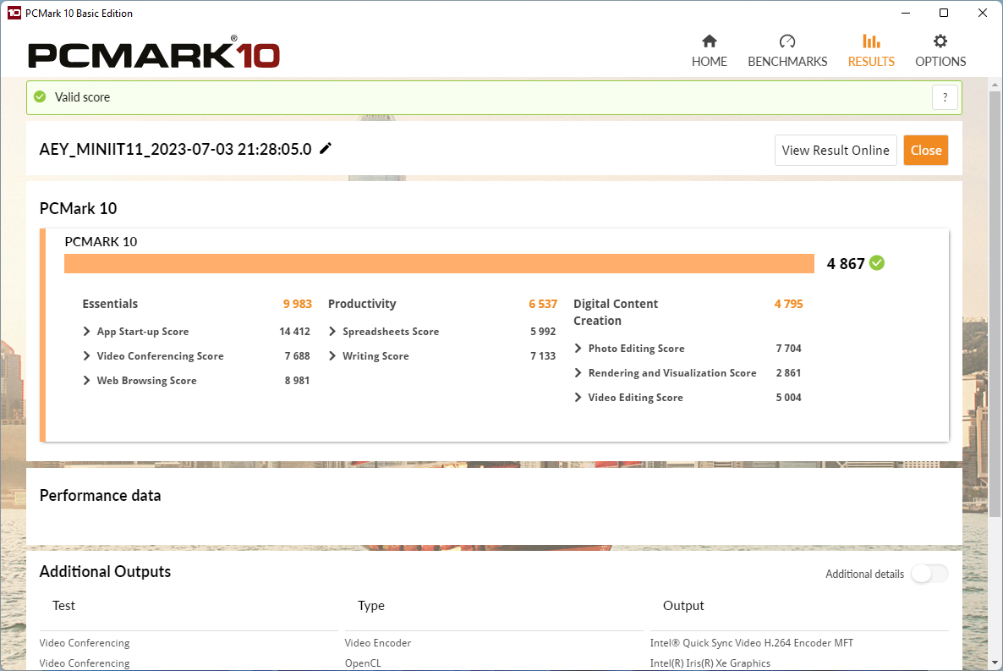The image size is (1003, 671).
Task: Click the Video Conferencing value 7 688
Action: pyautogui.click(x=298, y=355)
